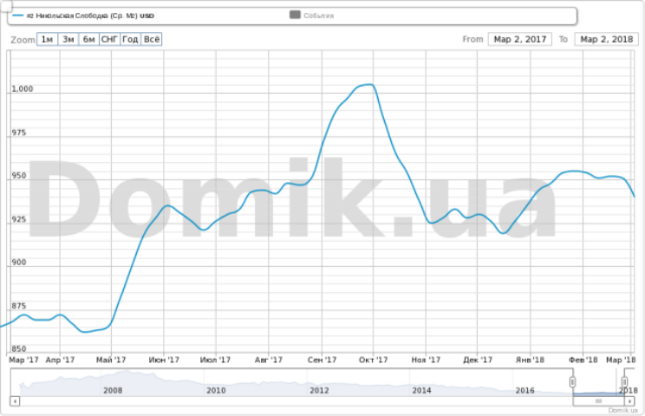The image size is (645, 416).
Task: Select the СНГ zoom range button
Action: click(110, 40)
